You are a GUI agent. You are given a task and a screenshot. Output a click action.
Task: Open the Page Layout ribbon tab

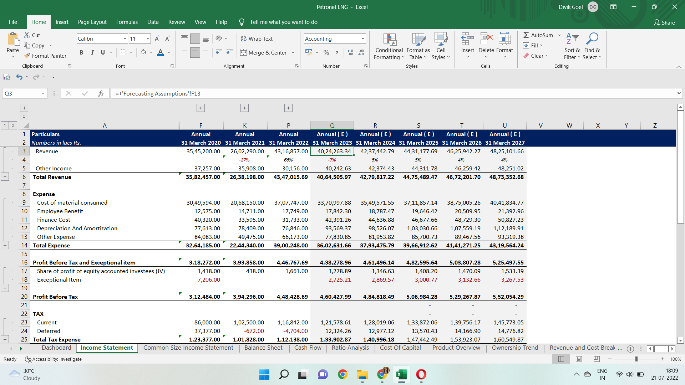[92, 22]
